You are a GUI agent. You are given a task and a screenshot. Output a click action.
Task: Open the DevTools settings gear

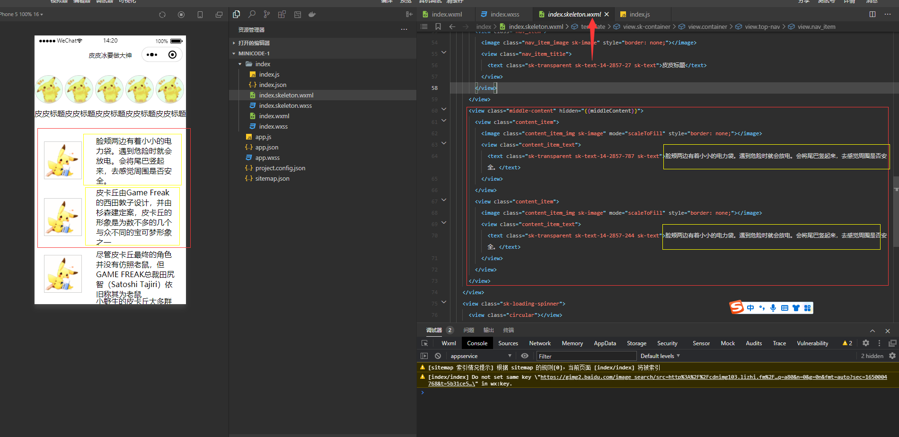pyautogui.click(x=866, y=343)
